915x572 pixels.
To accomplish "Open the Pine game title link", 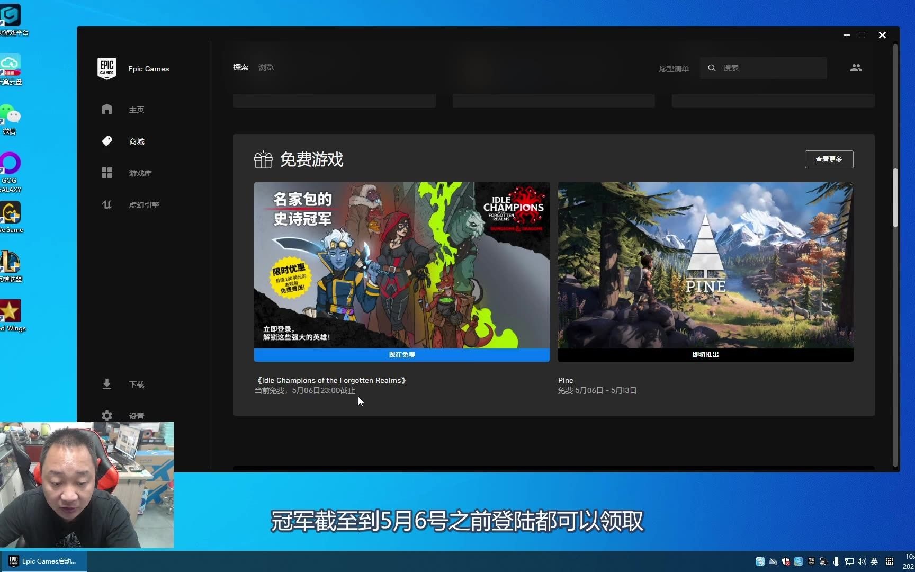I will coord(566,380).
